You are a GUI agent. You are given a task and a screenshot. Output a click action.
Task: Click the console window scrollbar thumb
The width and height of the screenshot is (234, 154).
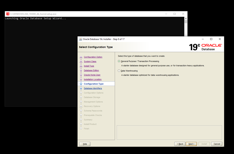point(186,22)
